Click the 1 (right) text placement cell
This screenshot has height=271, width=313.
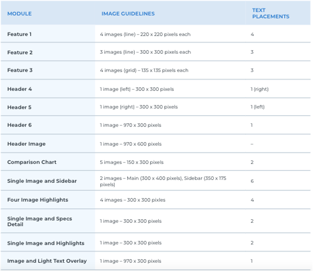coord(260,89)
